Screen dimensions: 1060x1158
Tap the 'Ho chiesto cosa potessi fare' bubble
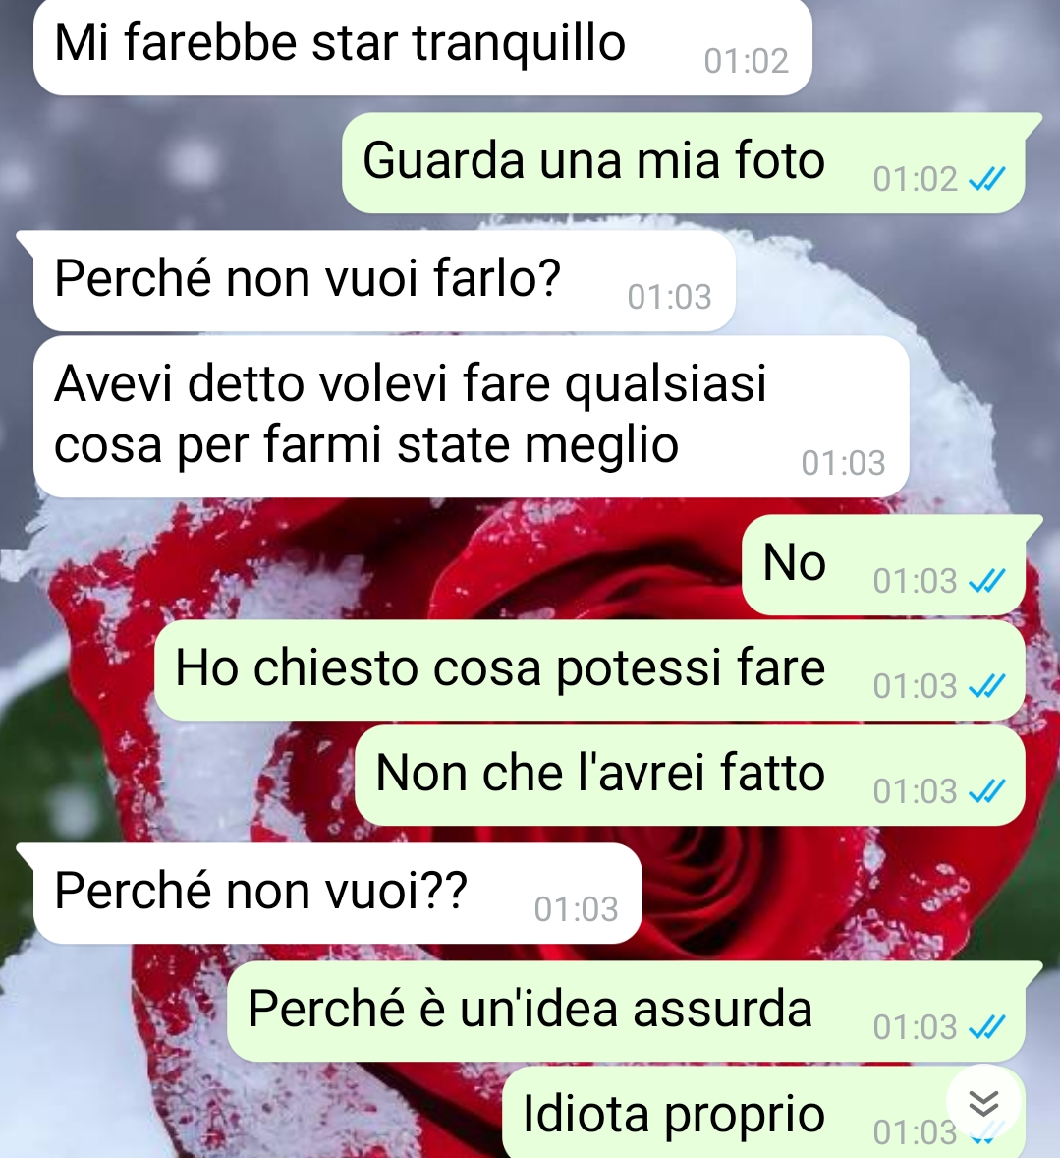(x=589, y=670)
